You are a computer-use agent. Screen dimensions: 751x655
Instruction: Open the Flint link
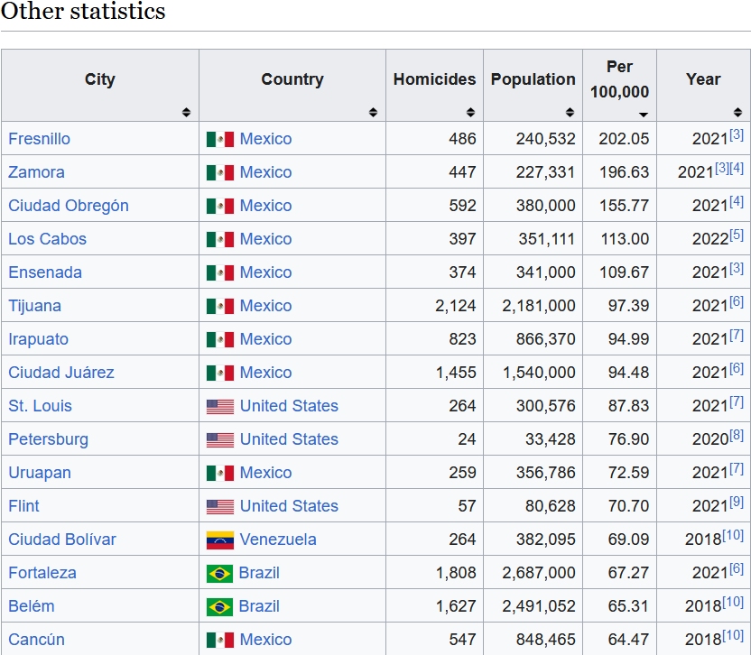point(24,506)
